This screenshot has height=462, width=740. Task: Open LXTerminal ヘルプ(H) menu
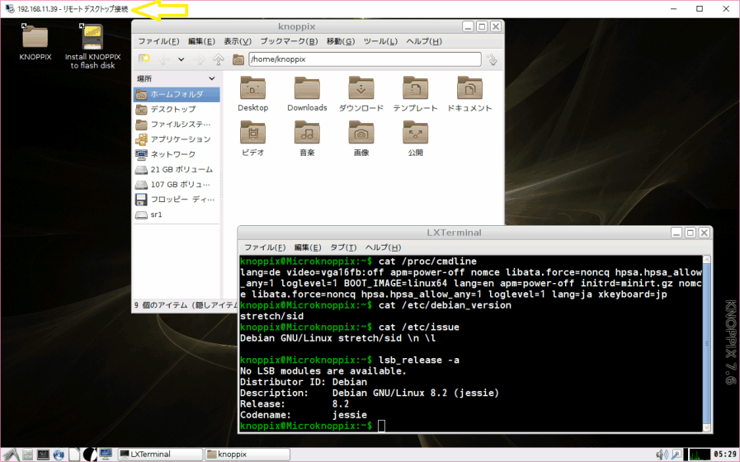(383, 247)
